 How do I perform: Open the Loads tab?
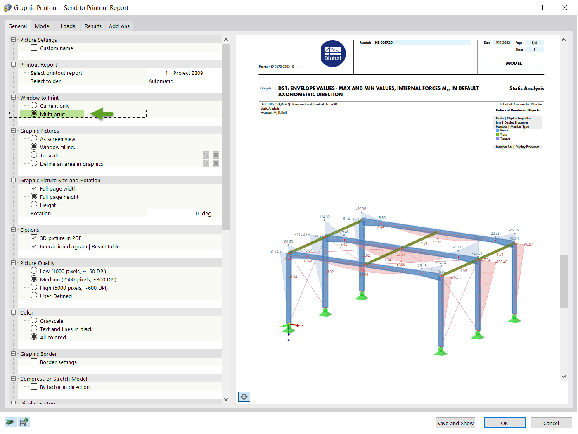(68, 26)
